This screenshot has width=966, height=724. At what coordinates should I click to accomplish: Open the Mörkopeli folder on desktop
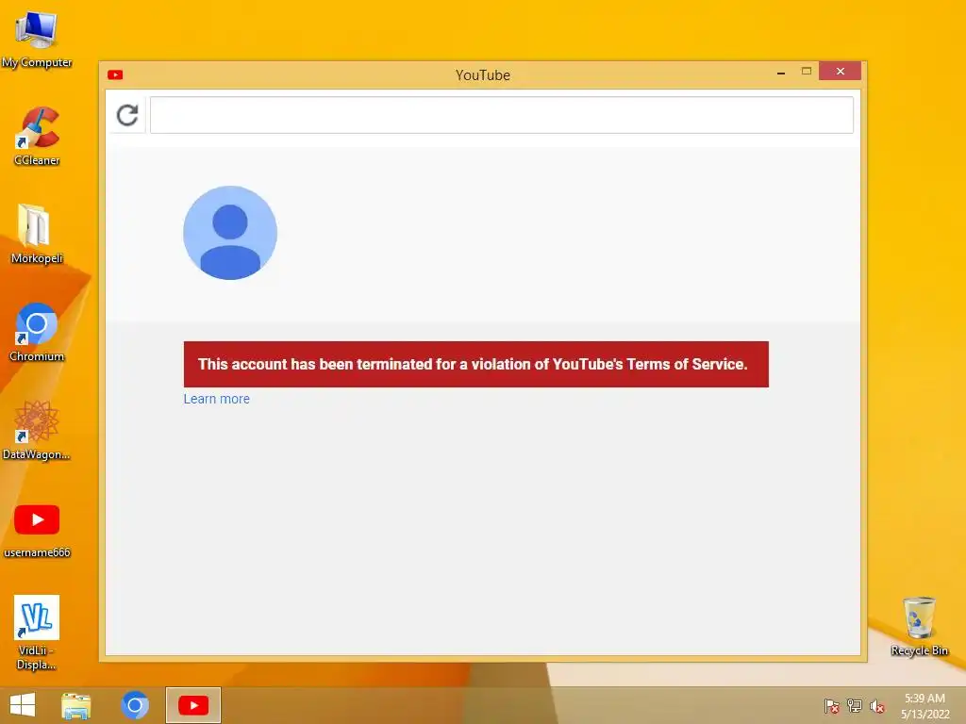point(37,235)
